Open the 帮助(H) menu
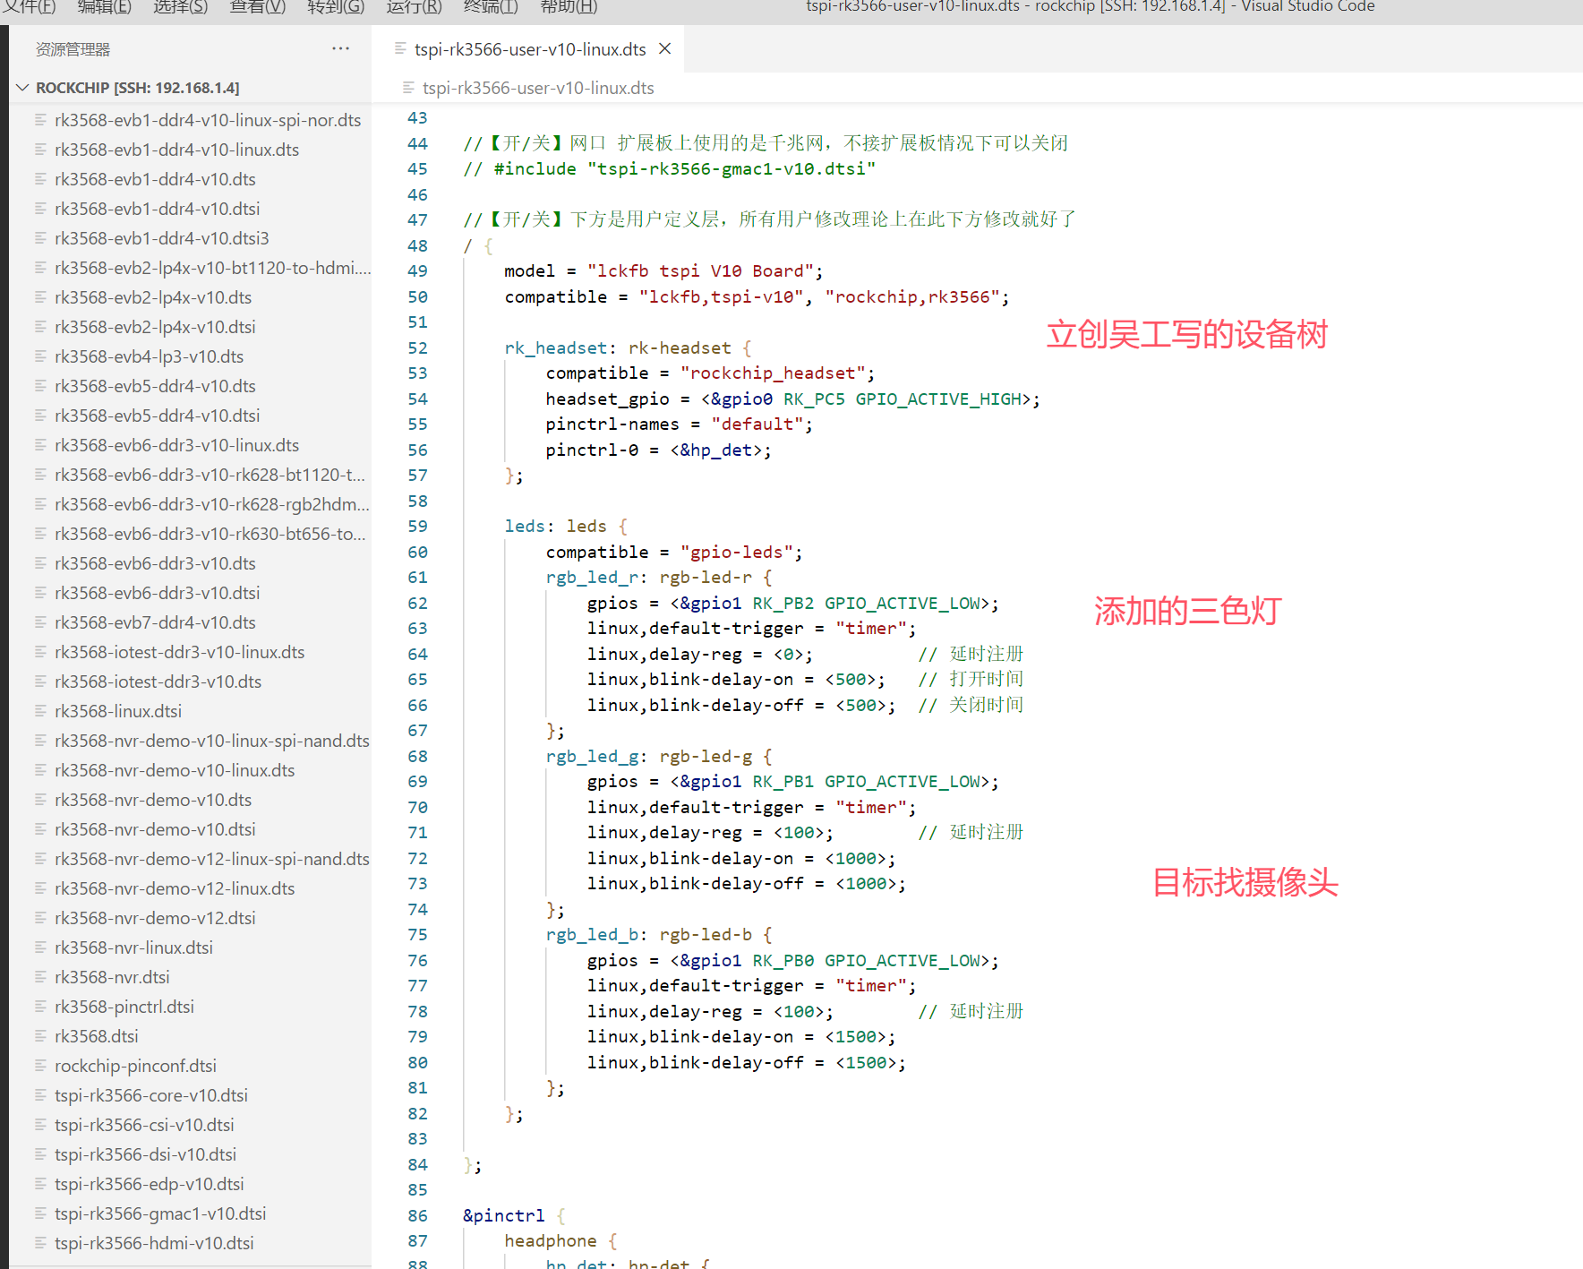 (x=569, y=7)
